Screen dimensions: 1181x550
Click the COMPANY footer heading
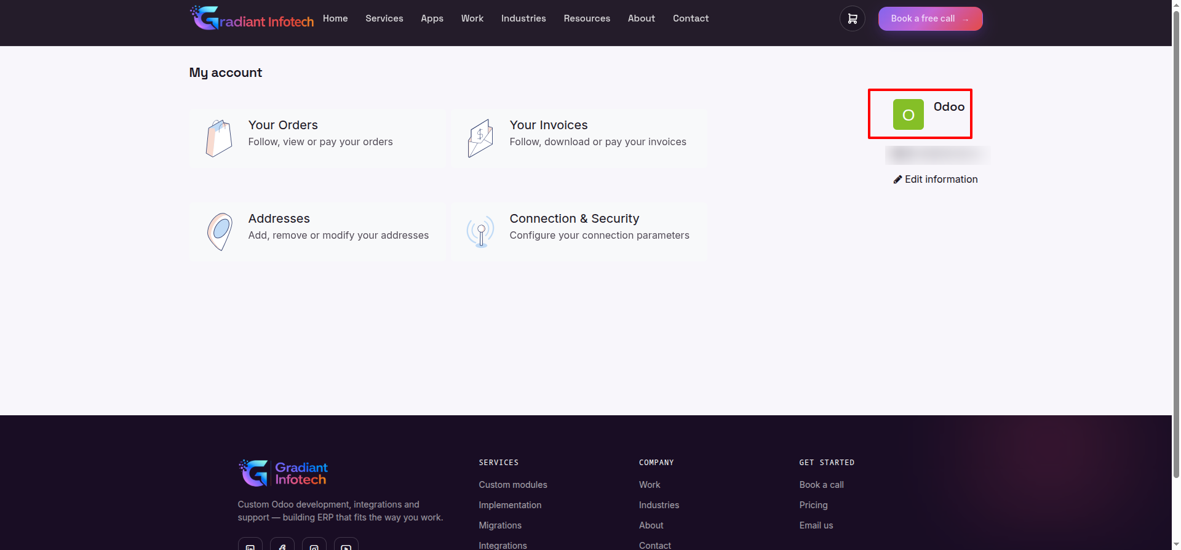656,463
